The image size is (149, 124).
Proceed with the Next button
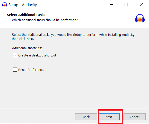[x=109, y=117]
